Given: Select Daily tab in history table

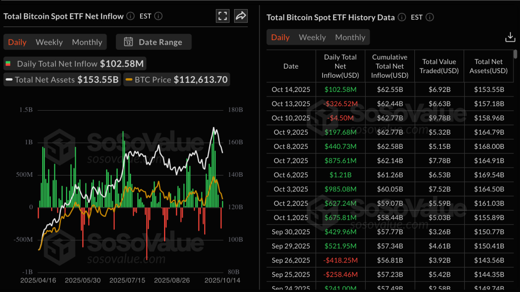Looking at the screenshot, I should tap(280, 37).
